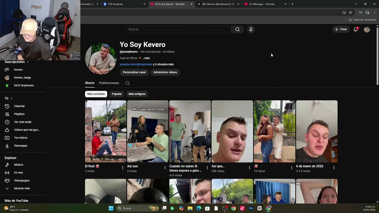Open the 'Mi mujer de la nada' short thumbnail
This screenshot has height=213, width=379.
[x=148, y=131]
